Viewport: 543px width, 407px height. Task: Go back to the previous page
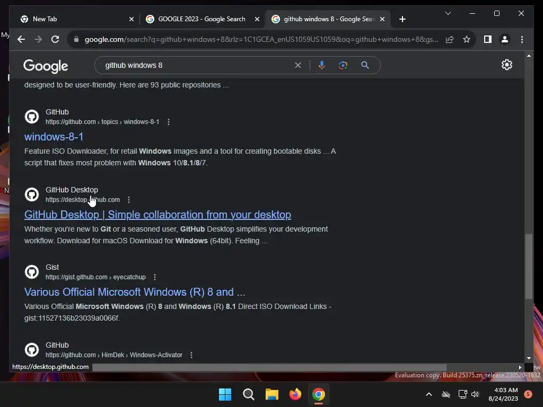(21, 39)
